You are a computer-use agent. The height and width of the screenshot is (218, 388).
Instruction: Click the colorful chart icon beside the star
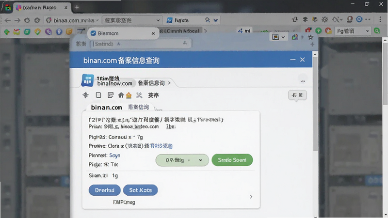(x=295, y=37)
